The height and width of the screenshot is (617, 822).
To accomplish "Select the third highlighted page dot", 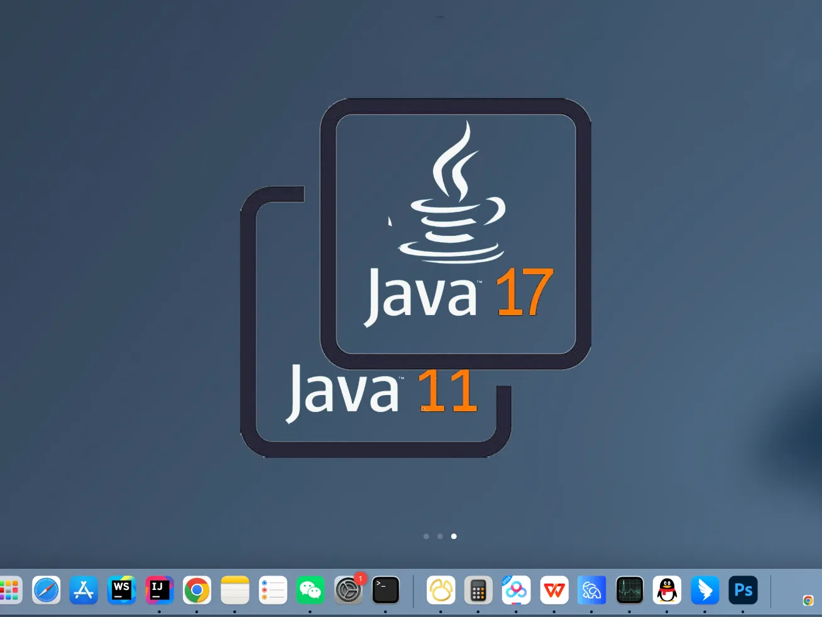I will tap(454, 536).
